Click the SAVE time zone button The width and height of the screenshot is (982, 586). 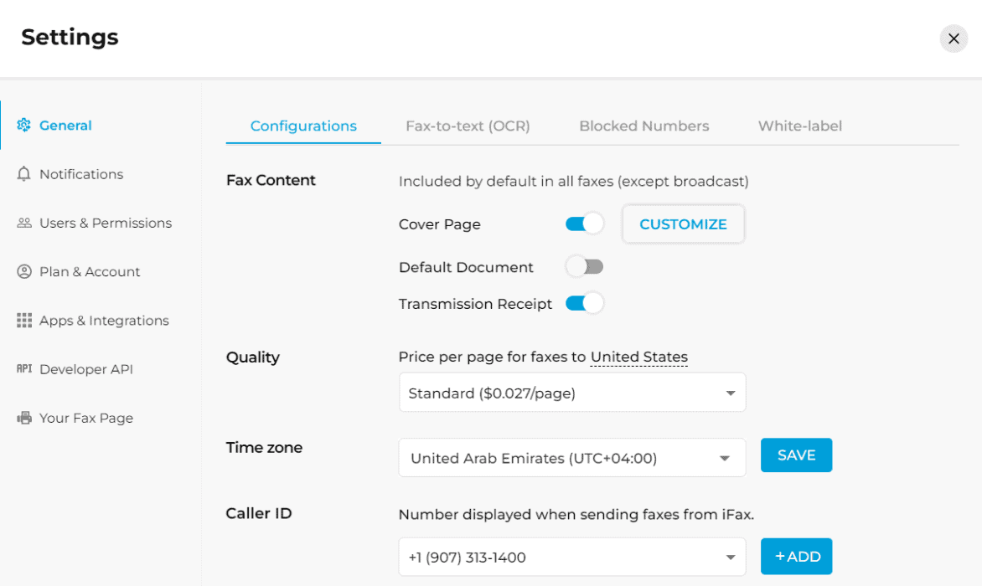796,455
